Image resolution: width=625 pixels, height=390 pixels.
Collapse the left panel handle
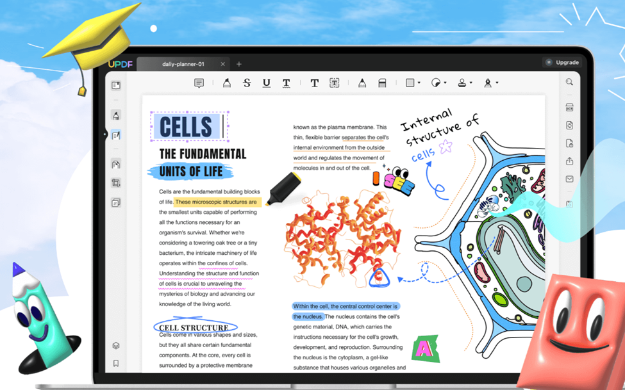(105, 134)
